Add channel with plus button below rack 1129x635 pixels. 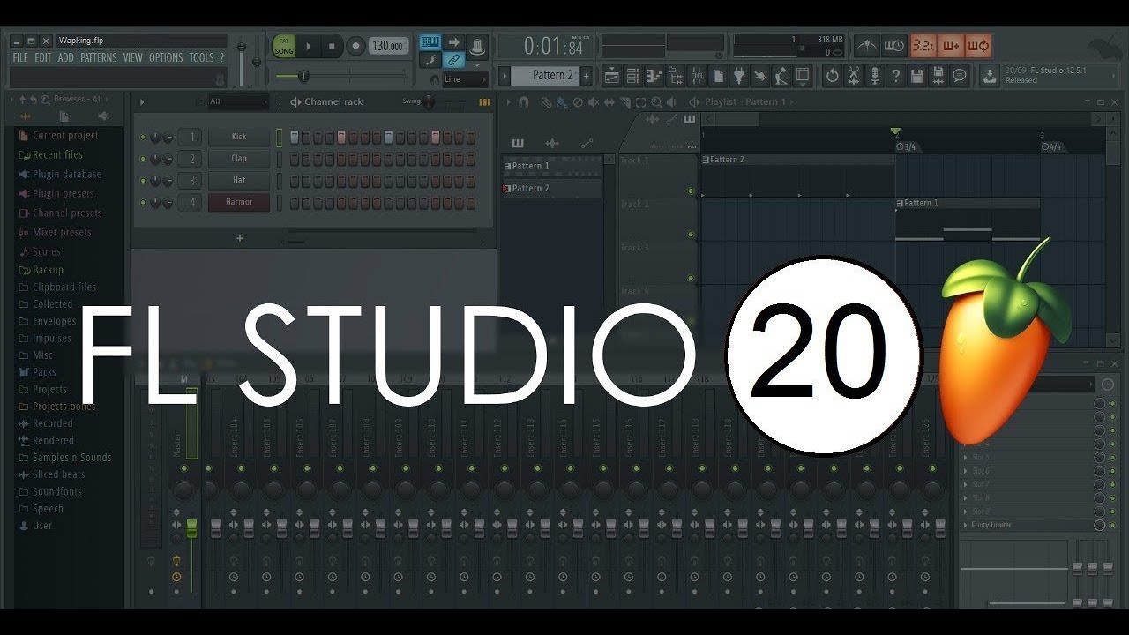pos(239,238)
